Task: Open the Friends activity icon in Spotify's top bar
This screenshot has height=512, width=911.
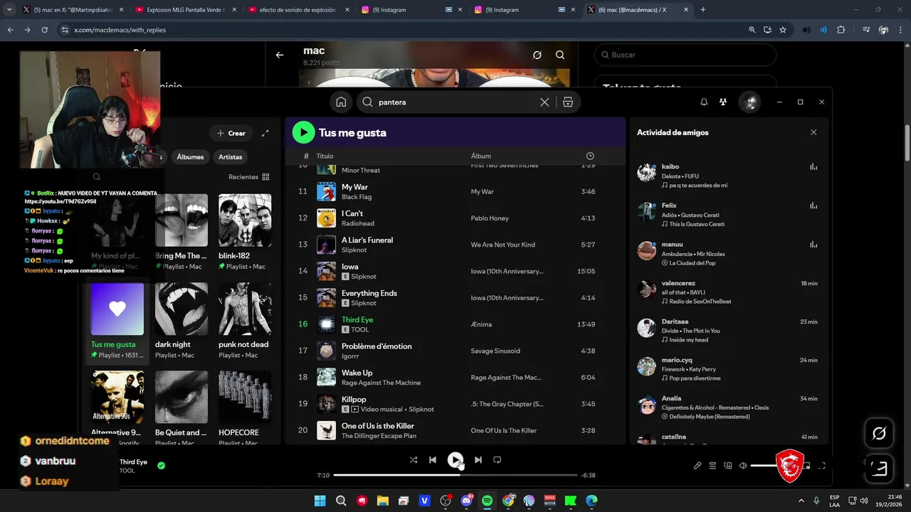Action: pyautogui.click(x=723, y=102)
